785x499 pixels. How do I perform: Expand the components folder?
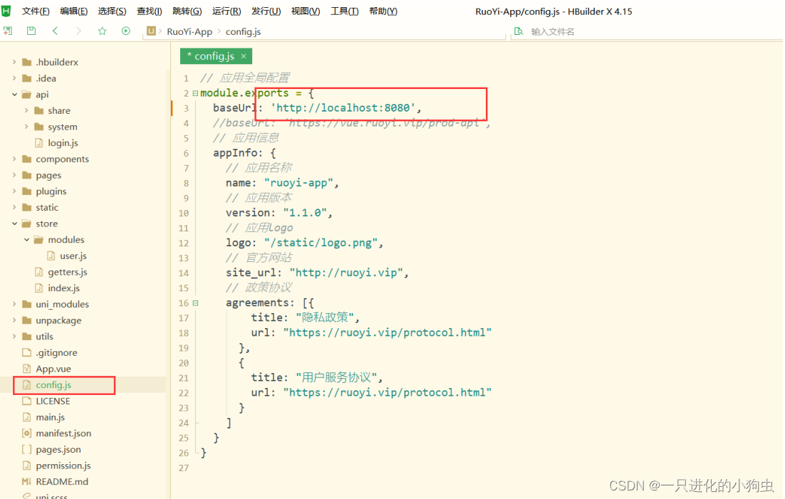(x=15, y=159)
